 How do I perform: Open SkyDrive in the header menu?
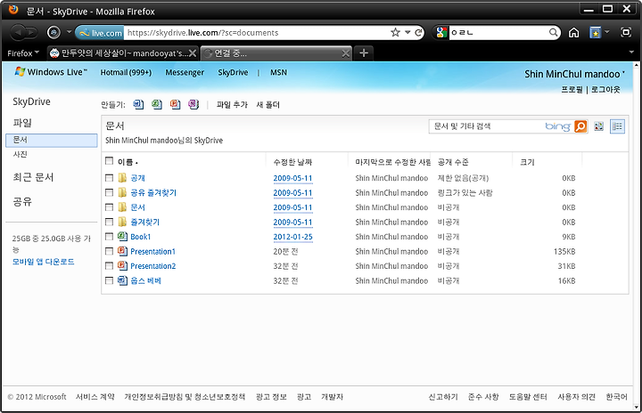pyautogui.click(x=233, y=72)
